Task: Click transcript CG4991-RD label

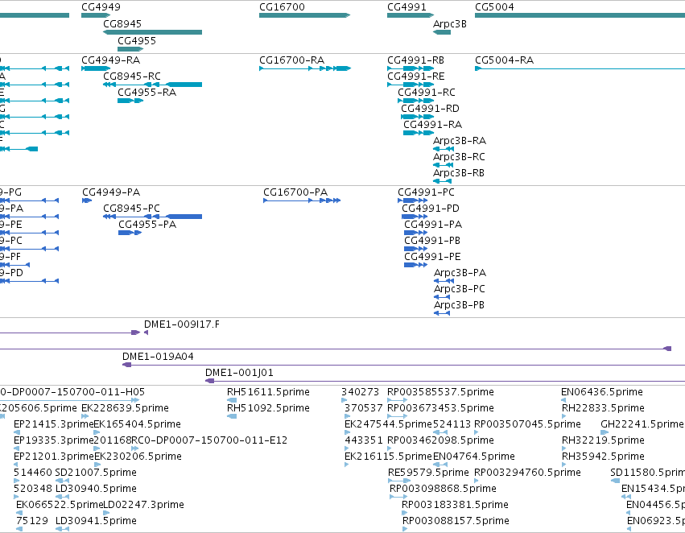Action: (x=431, y=109)
